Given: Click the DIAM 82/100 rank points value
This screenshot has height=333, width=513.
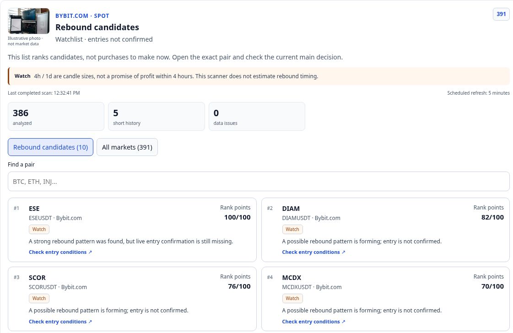Looking at the screenshot, I should tap(492, 217).
